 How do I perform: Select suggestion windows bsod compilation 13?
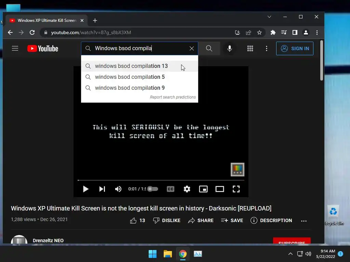139,66
